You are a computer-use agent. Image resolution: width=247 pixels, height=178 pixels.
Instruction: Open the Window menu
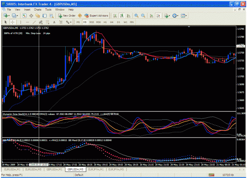coord(60,10)
